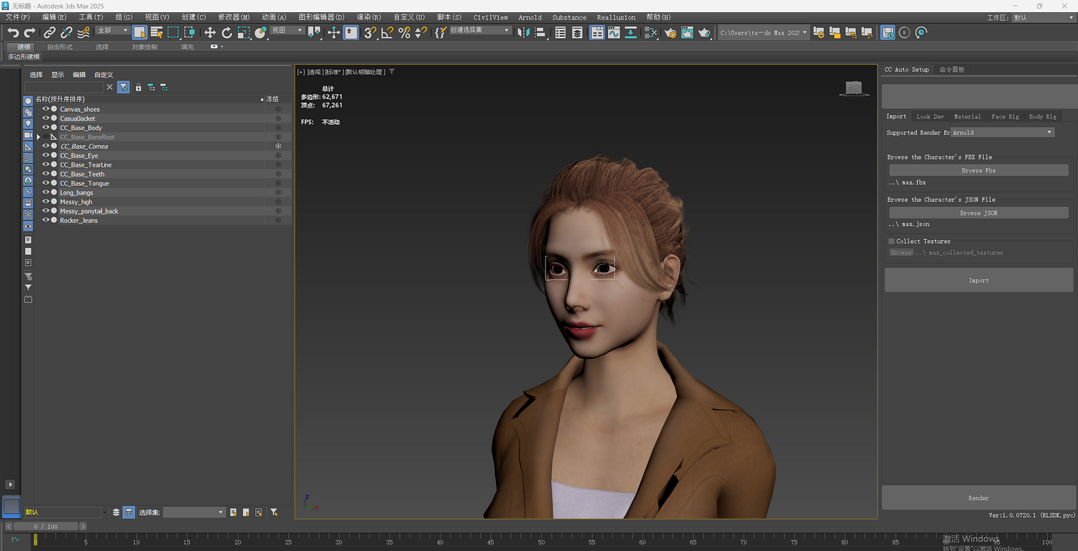Toggle the Angle Snap tool
This screenshot has height=551, width=1078.
coord(387,32)
